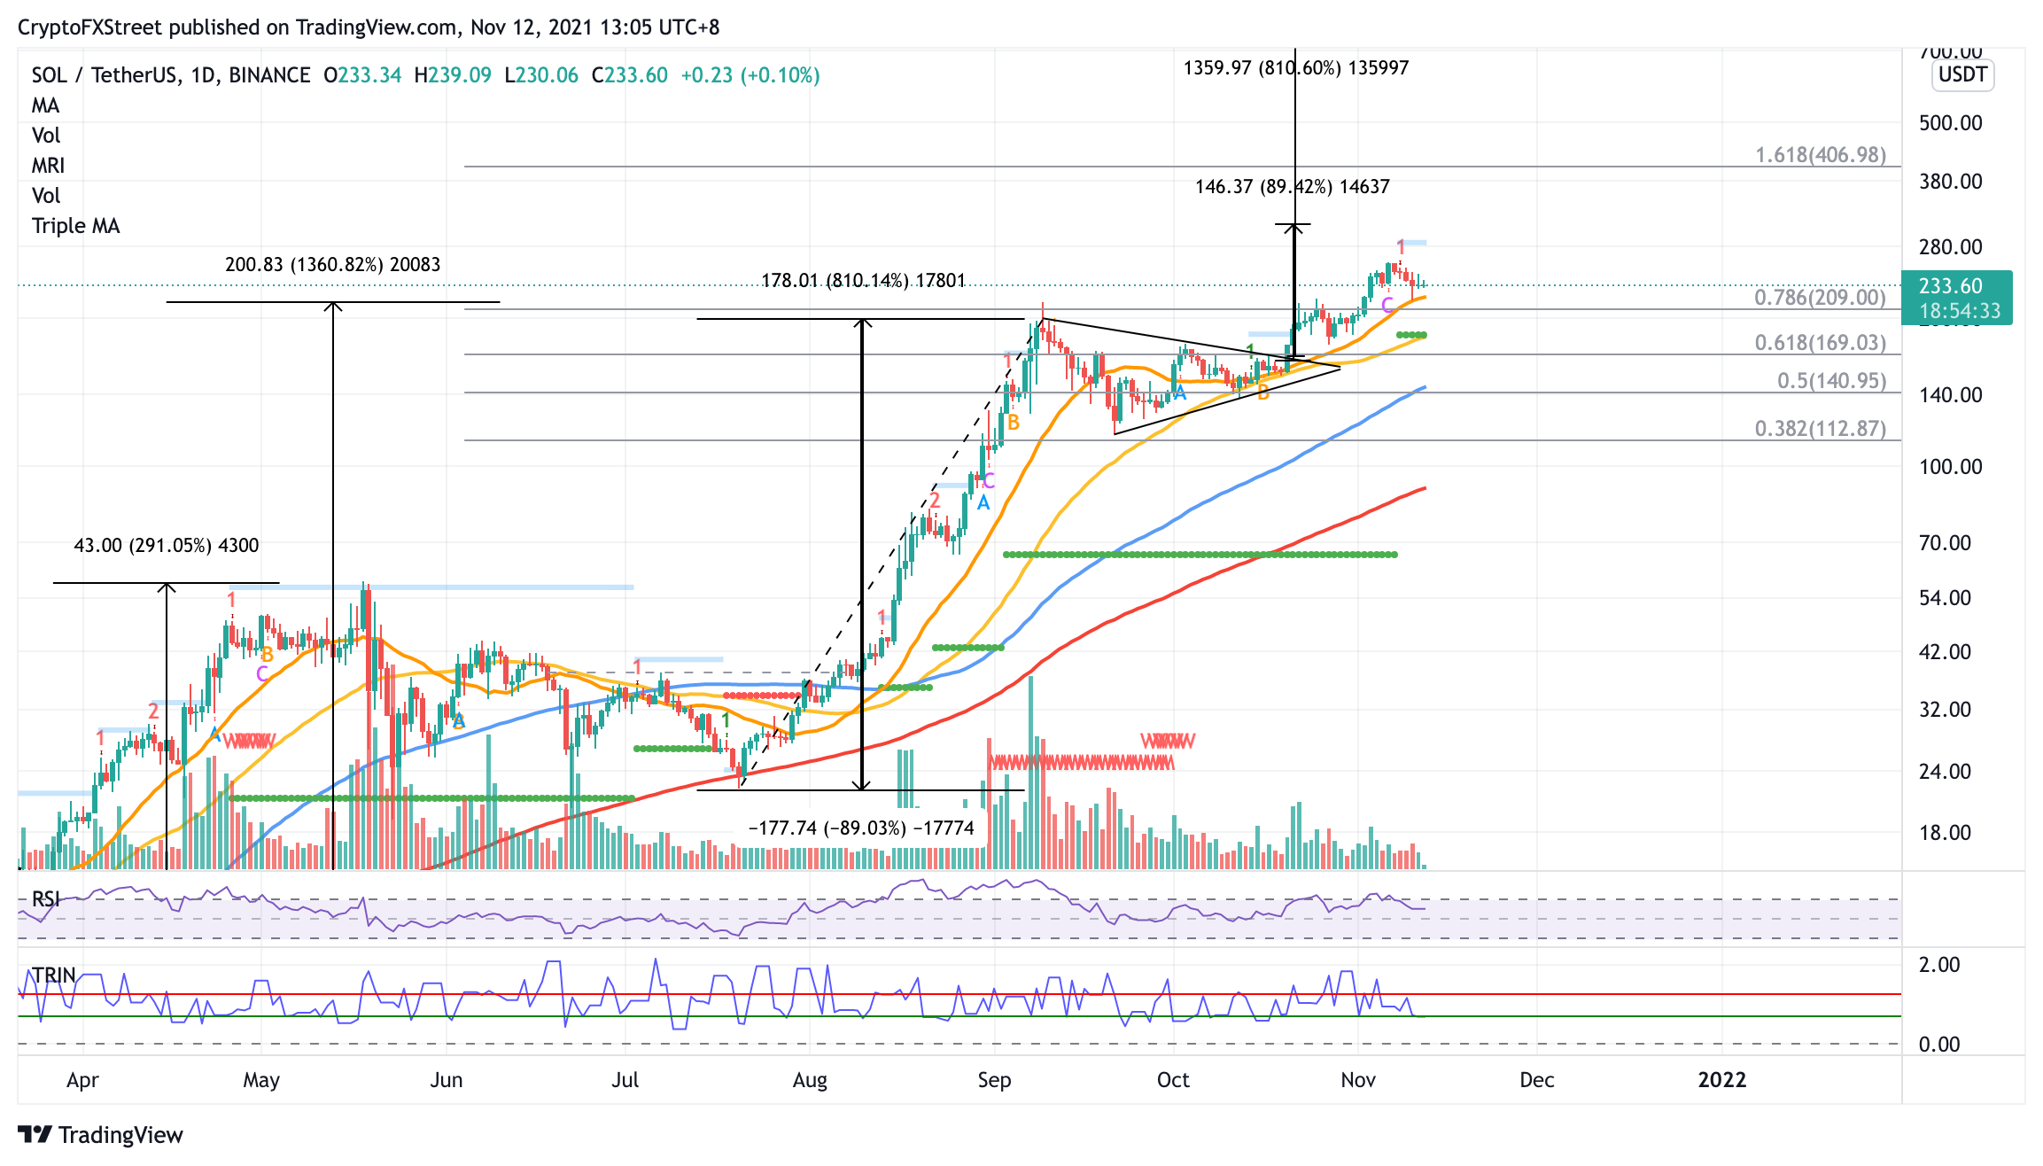This screenshot has width=2043, height=1166.
Task: Click the 0.5(140.95) Fibonacci level label
Action: click(1832, 381)
